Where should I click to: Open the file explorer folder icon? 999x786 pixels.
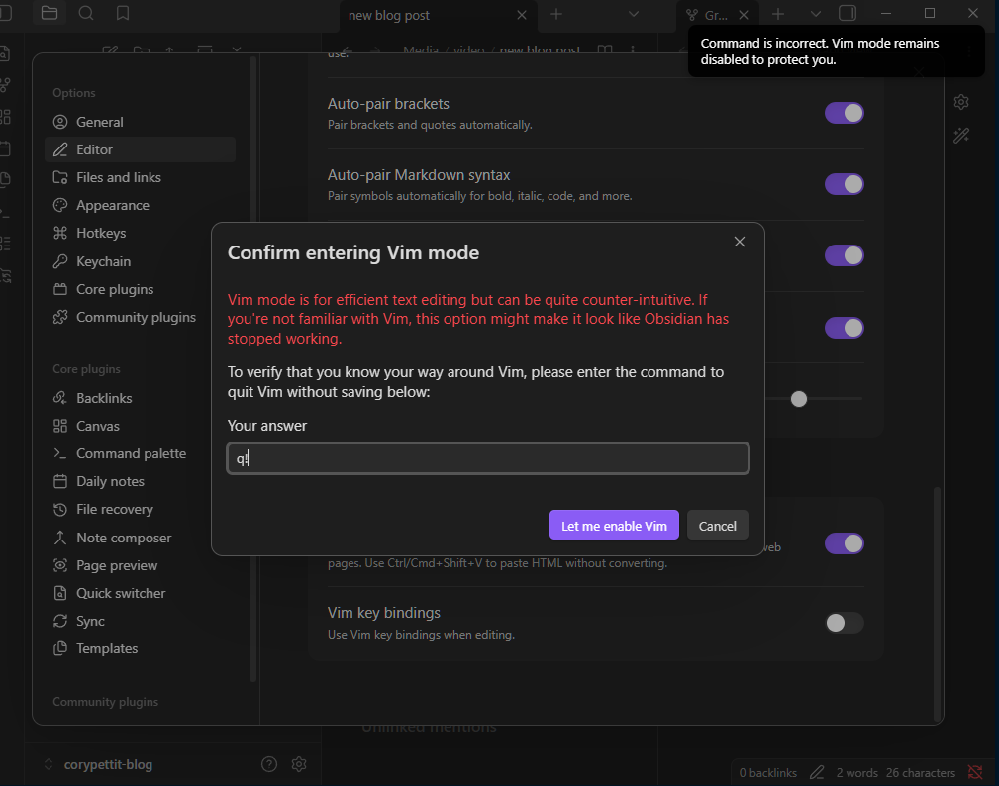click(x=50, y=14)
